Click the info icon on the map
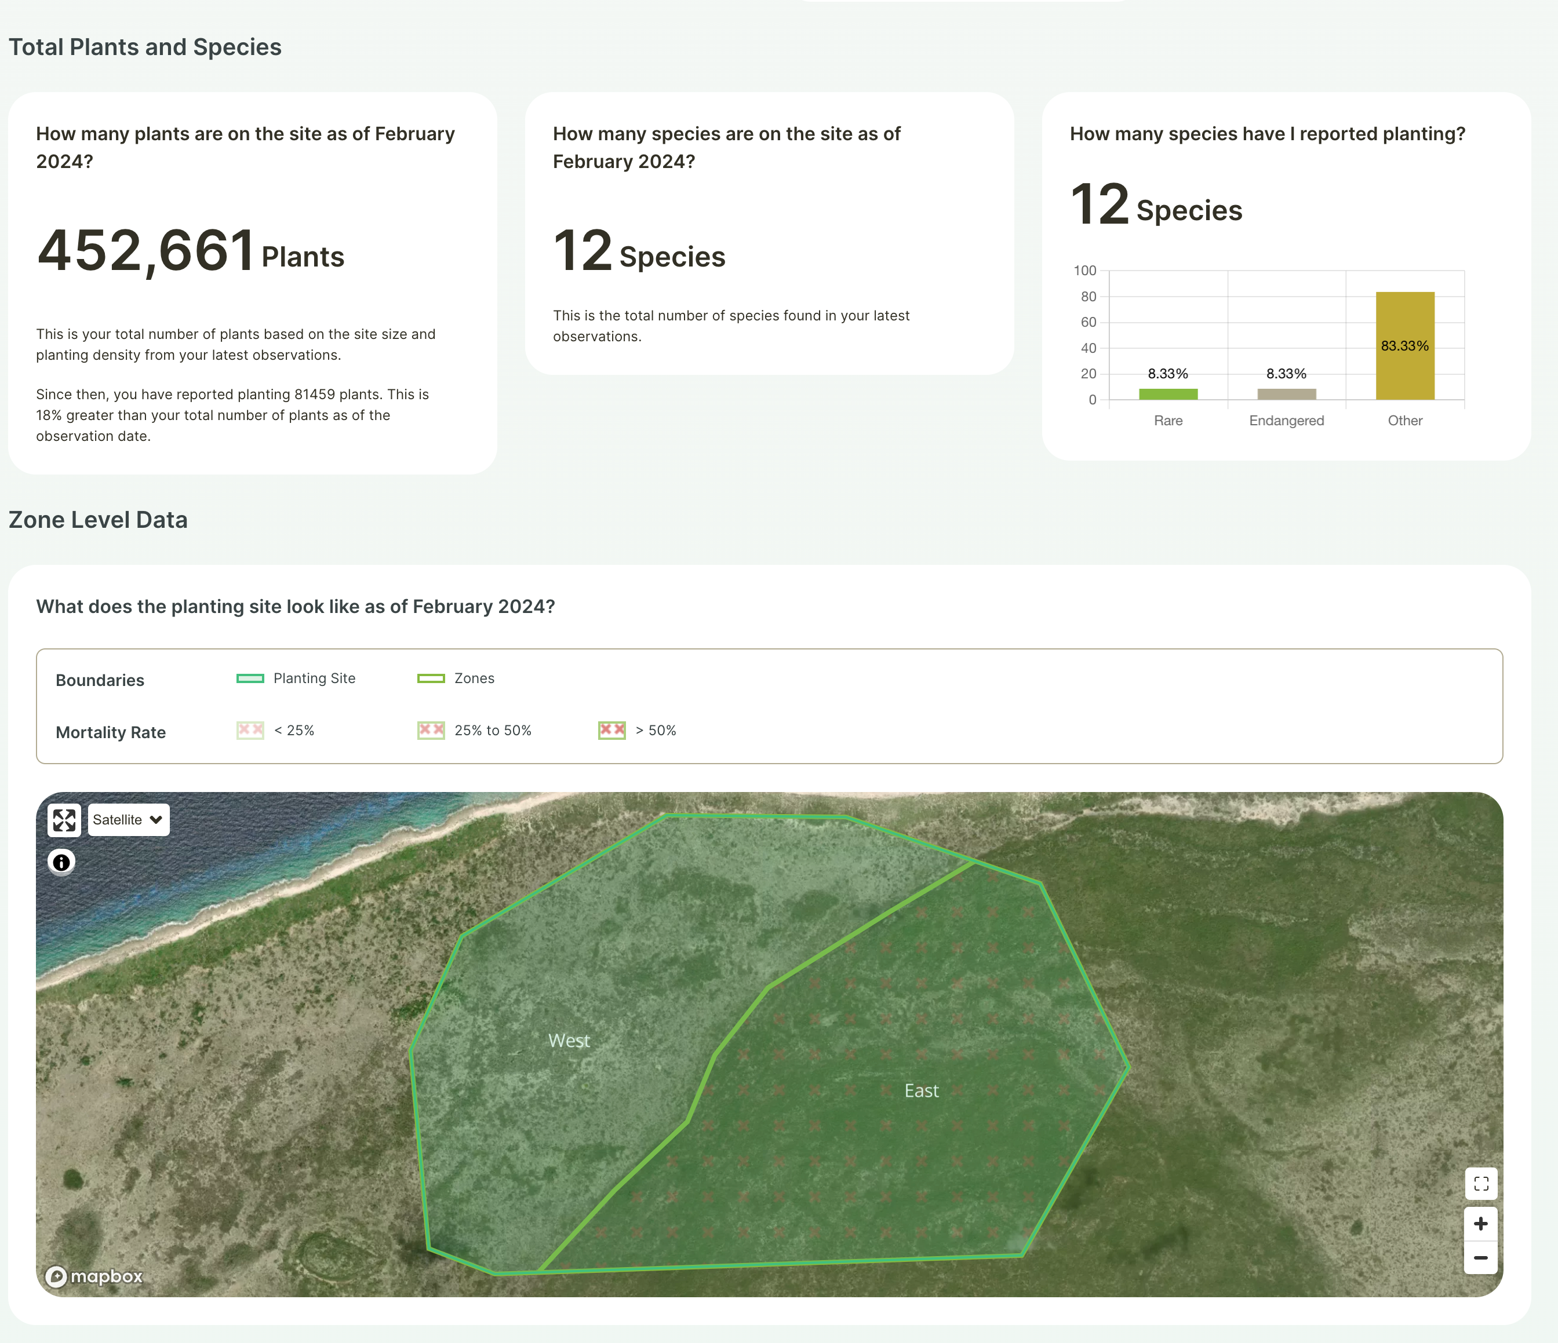This screenshot has height=1343, width=1558. pyautogui.click(x=61, y=862)
